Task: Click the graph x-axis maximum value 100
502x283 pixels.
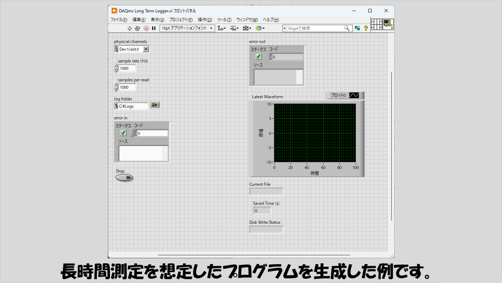Action: pyautogui.click(x=356, y=167)
